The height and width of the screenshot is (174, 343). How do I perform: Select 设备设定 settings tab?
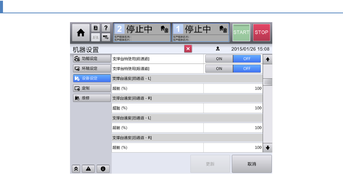[92, 78]
